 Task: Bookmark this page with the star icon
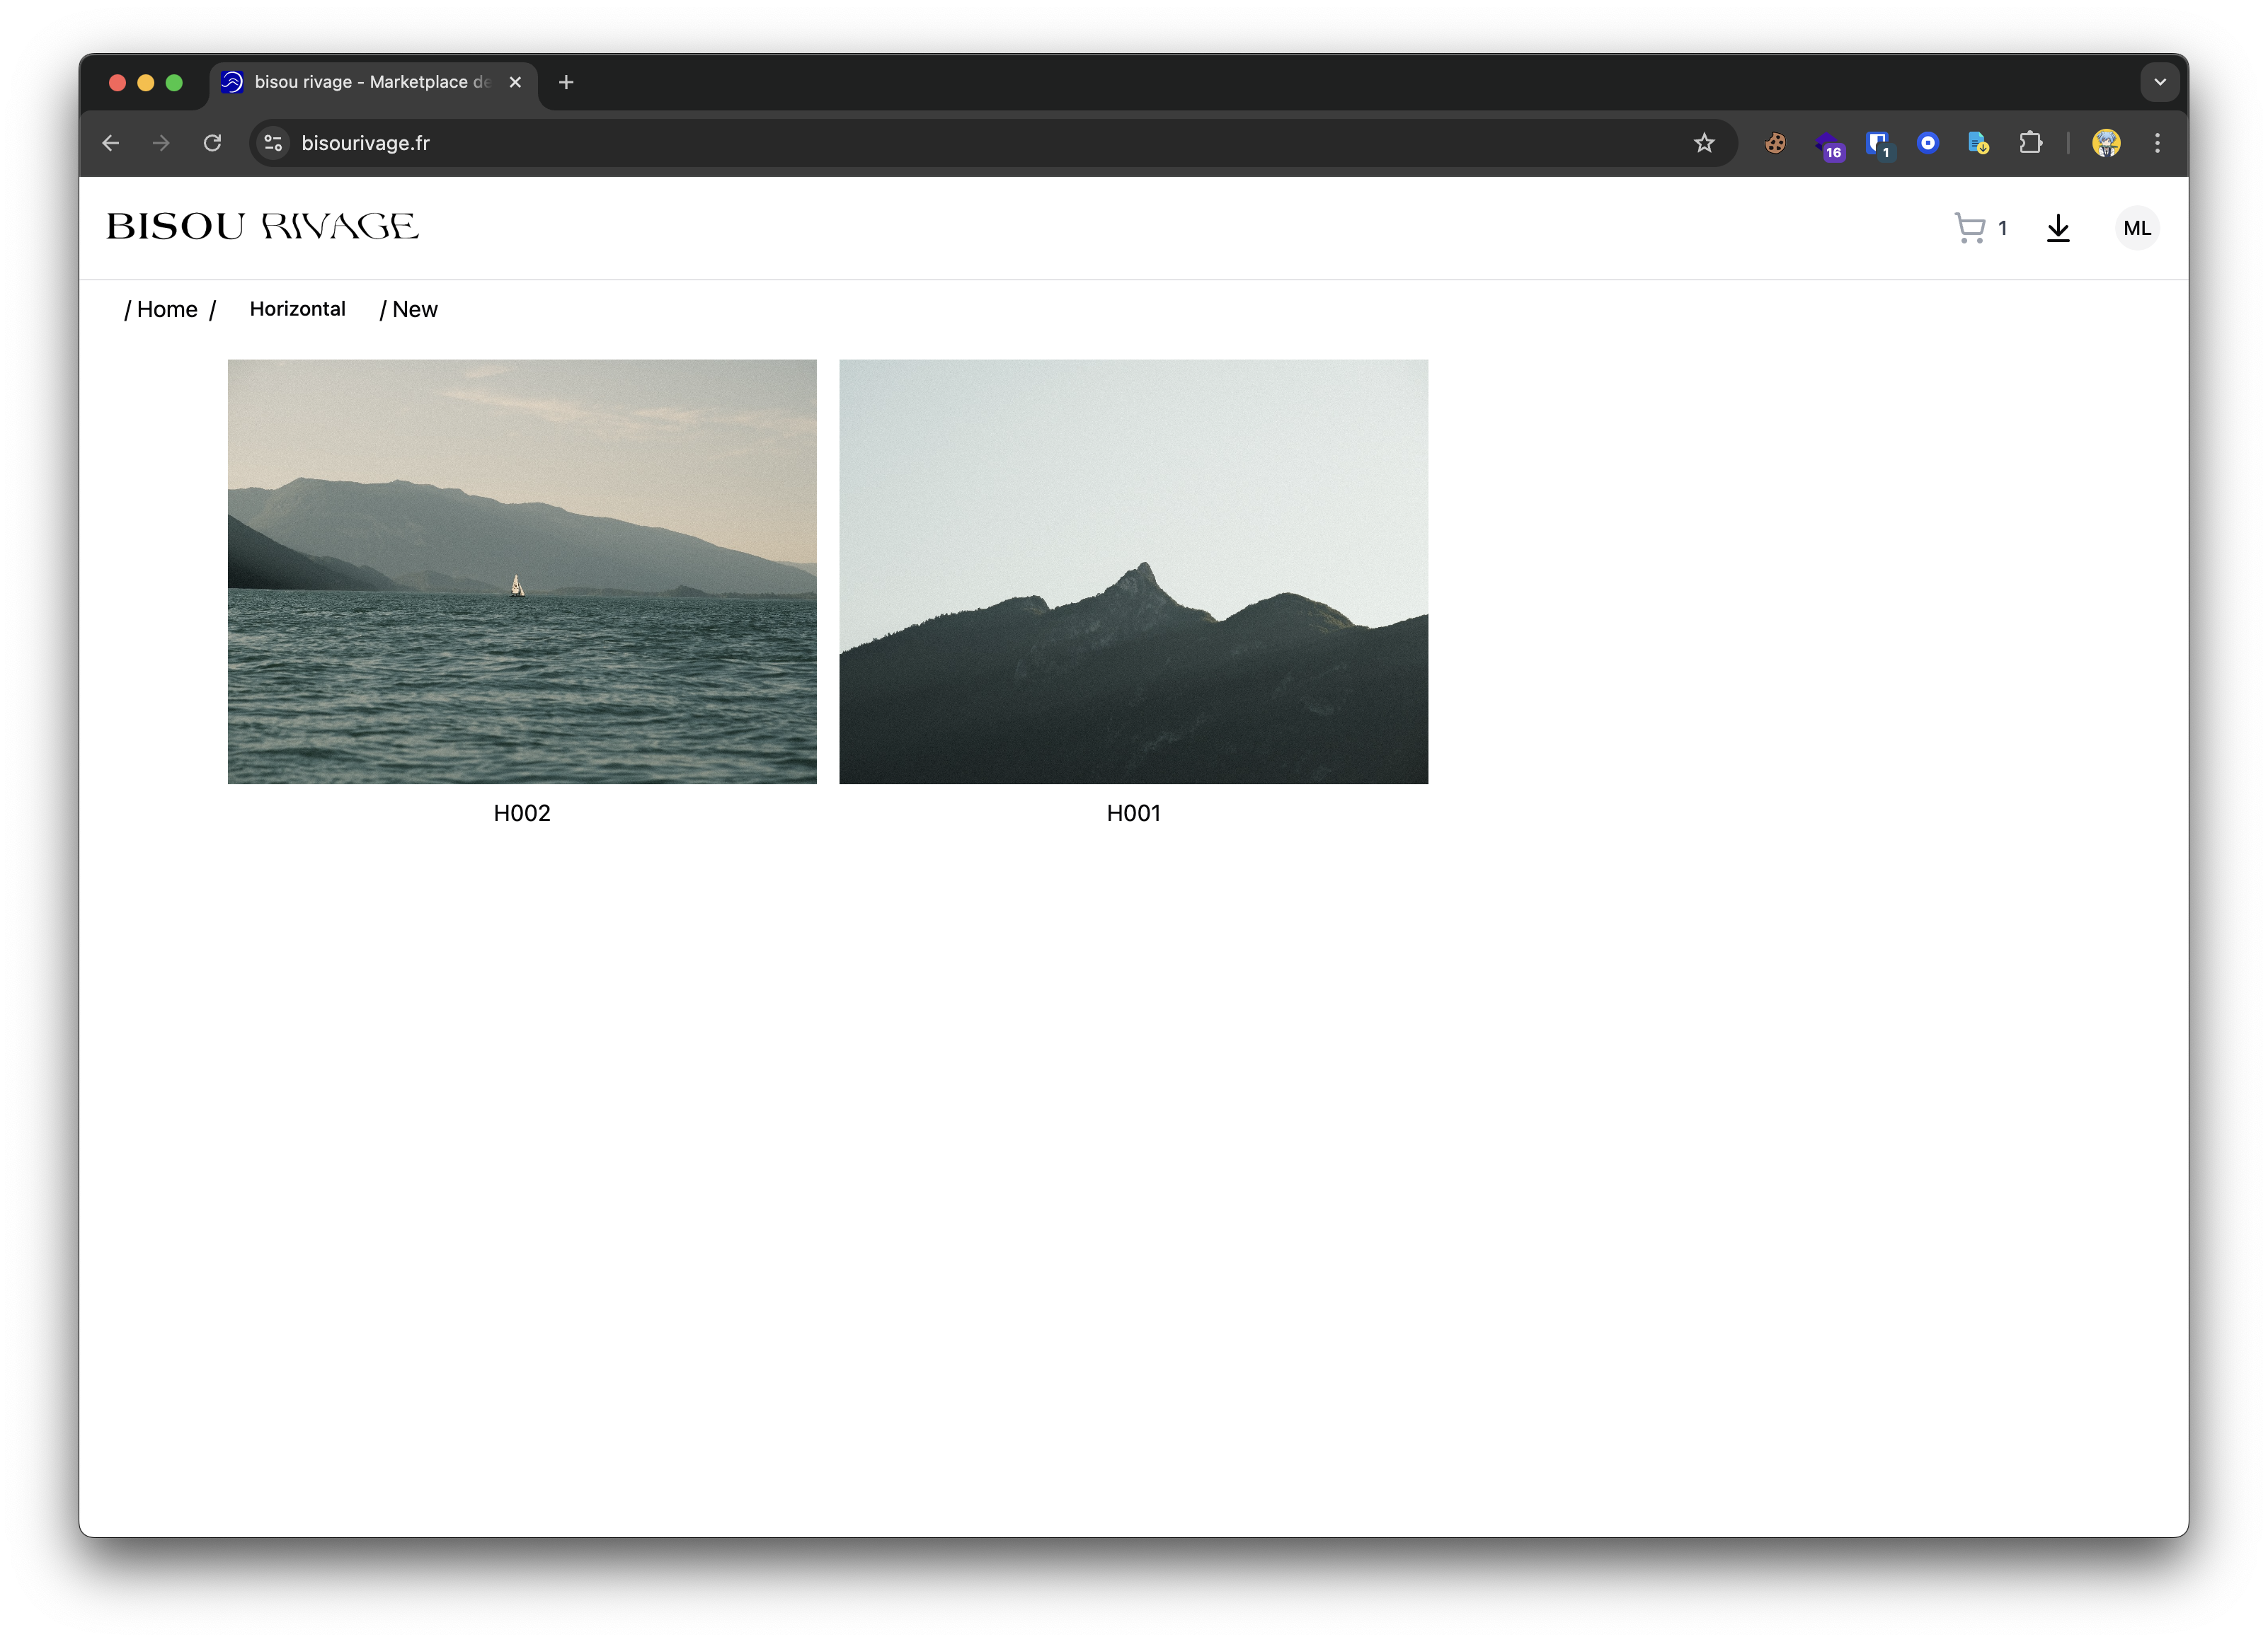click(1704, 143)
